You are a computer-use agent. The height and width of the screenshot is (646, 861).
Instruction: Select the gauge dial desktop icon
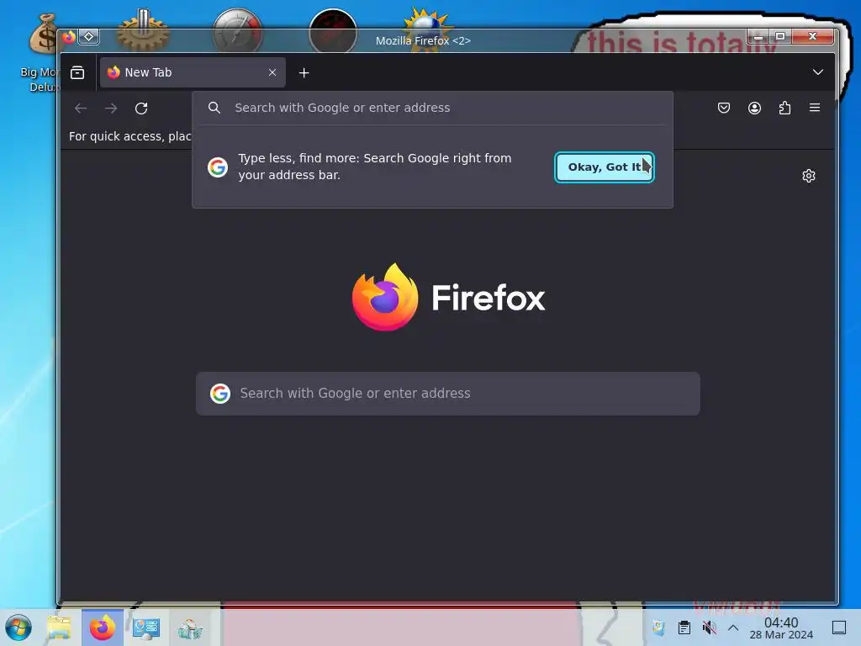click(237, 31)
